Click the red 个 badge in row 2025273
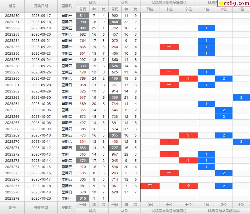 click(x=188, y=161)
